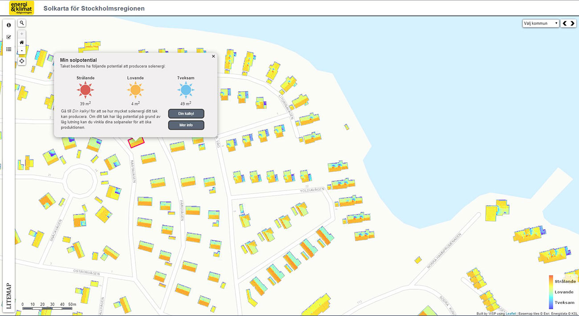This screenshot has height=316, width=579.
Task: Click the energi & klimat logo
Action: [x=21, y=8]
